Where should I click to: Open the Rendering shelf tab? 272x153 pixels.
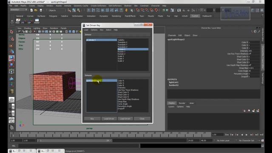116,16
